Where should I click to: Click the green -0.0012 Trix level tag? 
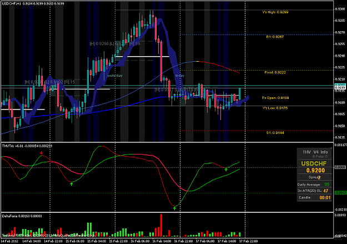(340, 193)
